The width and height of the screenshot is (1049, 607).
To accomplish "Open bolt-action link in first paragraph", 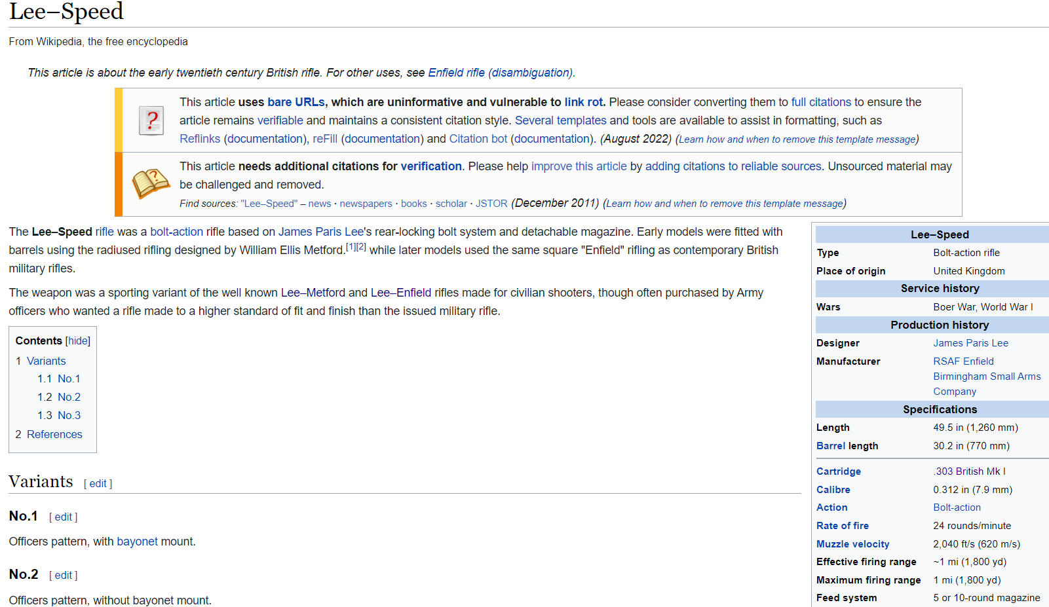I will pos(177,232).
